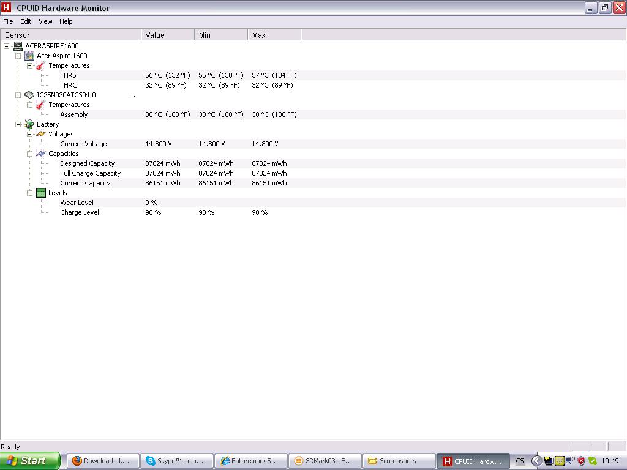Click the thermometer icon of mainboard Temperatures
This screenshot has height=470, width=627.
click(x=41, y=65)
